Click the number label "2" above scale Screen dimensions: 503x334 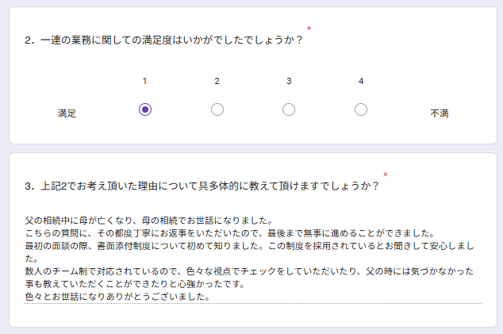tap(217, 81)
